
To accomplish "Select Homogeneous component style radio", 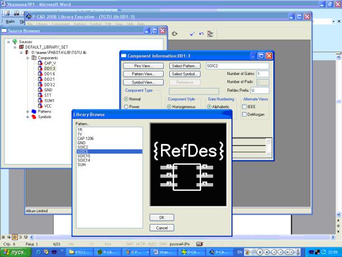I will [169, 106].
